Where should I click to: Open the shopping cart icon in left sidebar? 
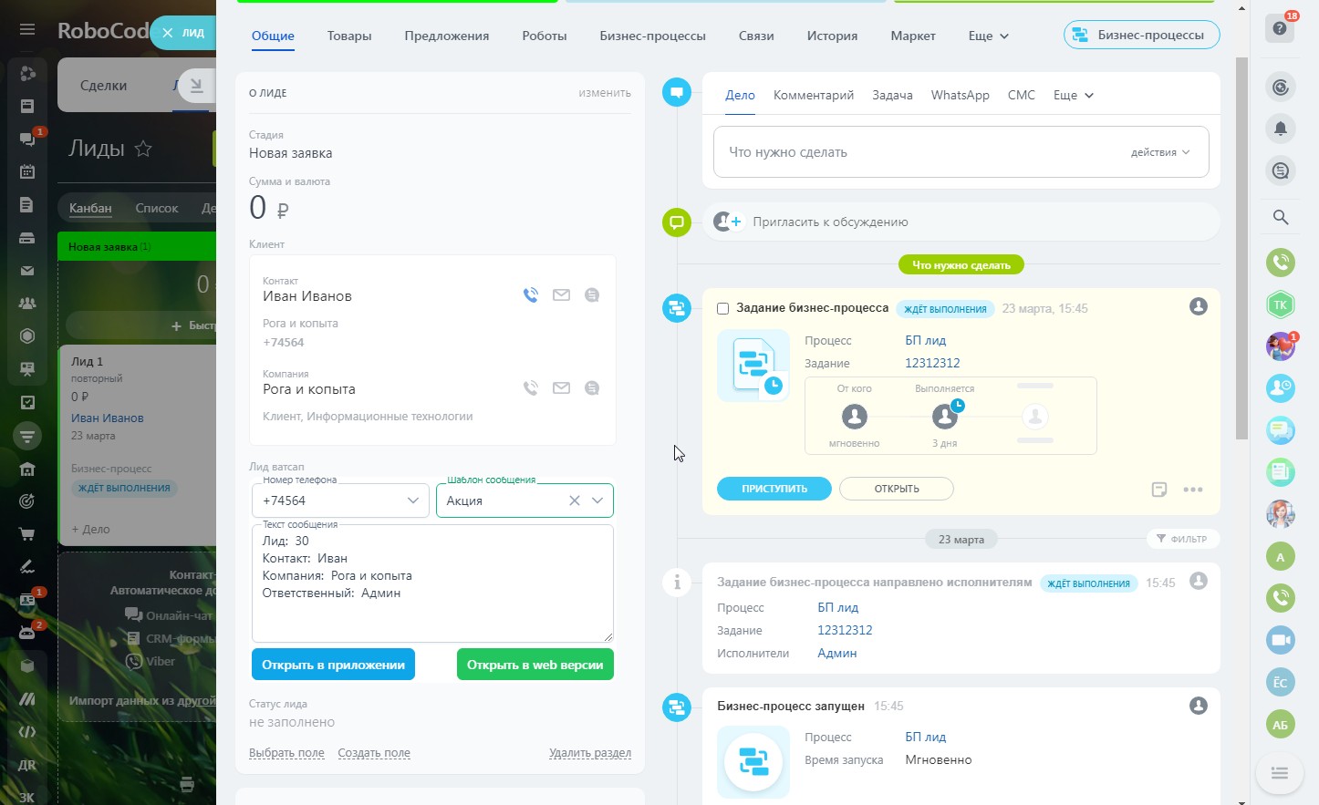27,534
